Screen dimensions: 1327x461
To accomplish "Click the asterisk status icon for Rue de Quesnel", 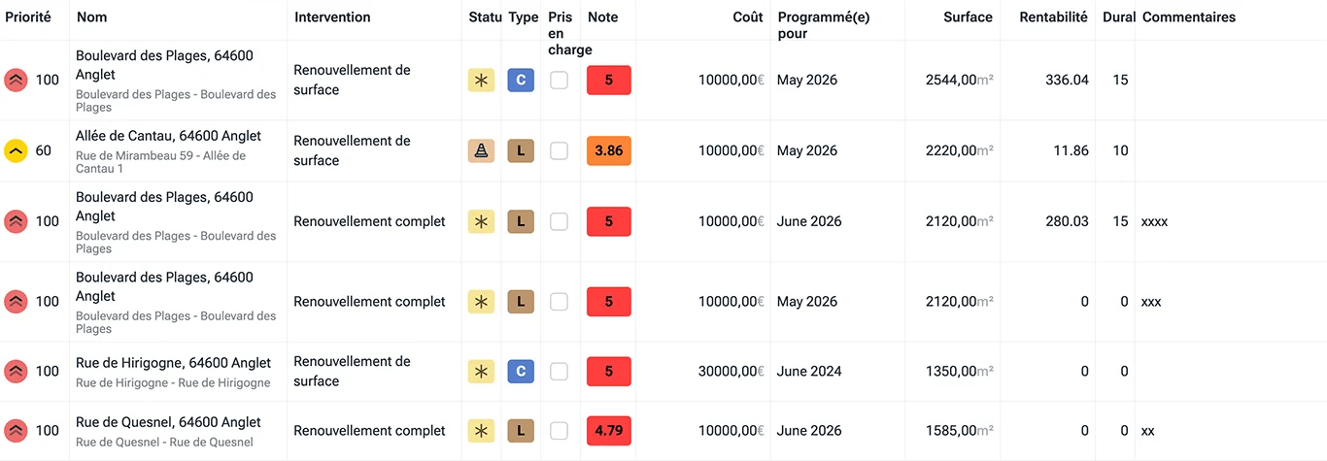I will [481, 430].
